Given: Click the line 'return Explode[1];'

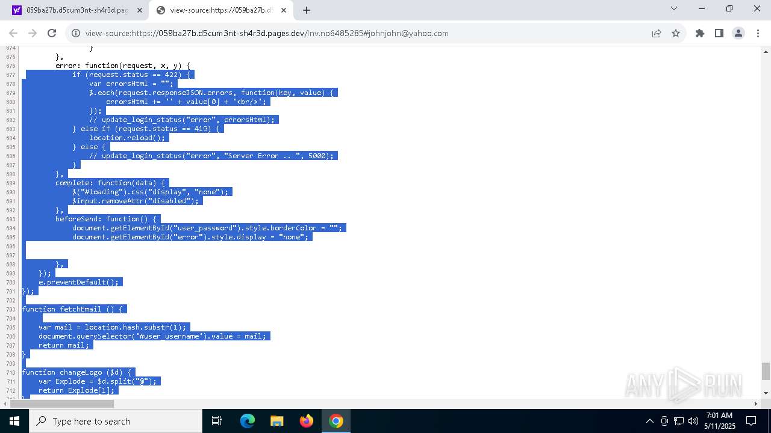Looking at the screenshot, I should [x=76, y=390].
